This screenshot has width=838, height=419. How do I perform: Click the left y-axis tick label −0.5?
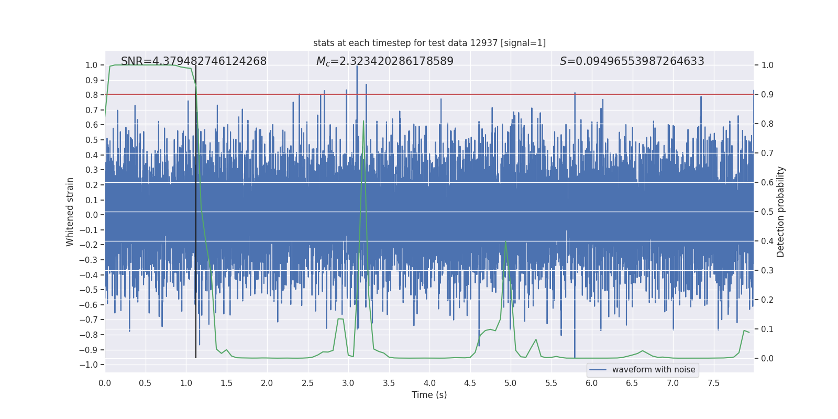click(x=89, y=290)
